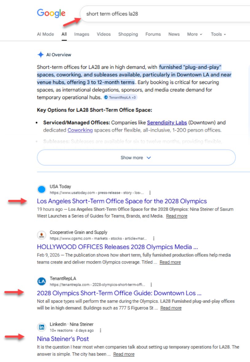
Task: Open three-dot menu for LinkedIn result
Action: click(100, 331)
